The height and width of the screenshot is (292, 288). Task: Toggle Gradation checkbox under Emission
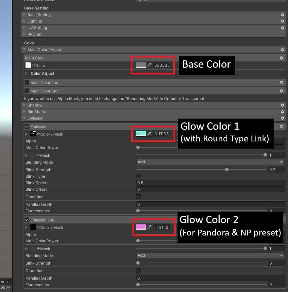139,197
